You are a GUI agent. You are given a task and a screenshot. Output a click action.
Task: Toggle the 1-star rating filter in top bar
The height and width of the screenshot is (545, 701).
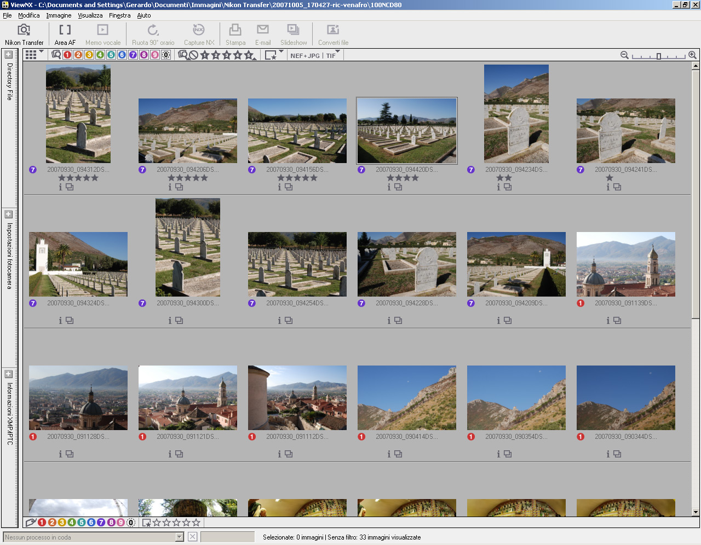coord(205,55)
